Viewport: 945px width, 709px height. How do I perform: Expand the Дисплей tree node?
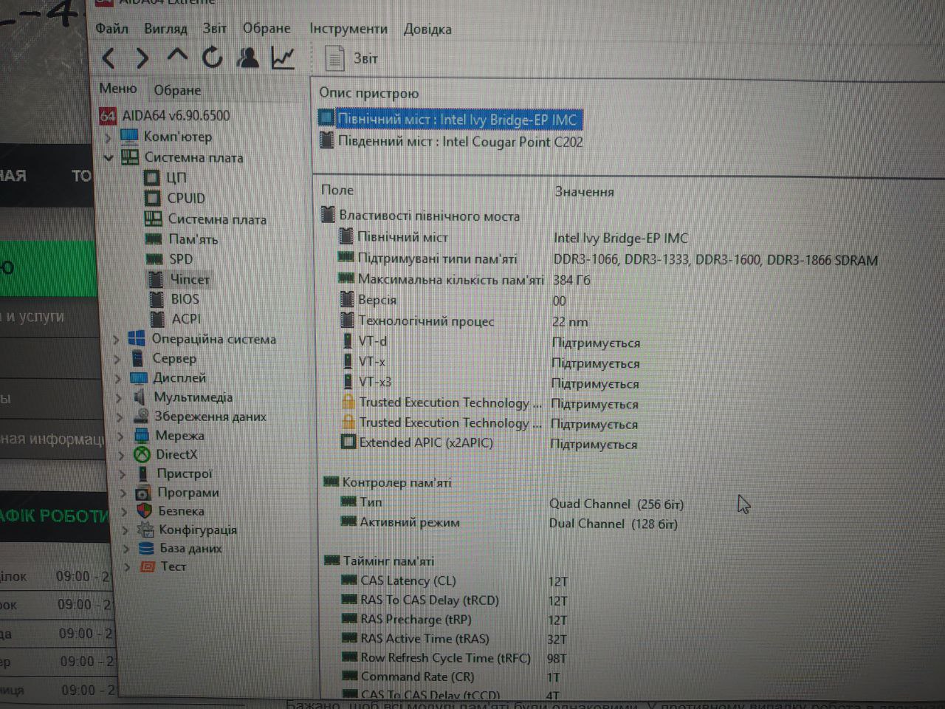point(117,378)
